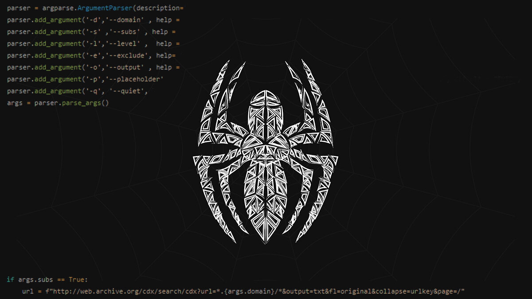Select the 'if args.subs == True:' line
The width and height of the screenshot is (532, 299).
[47, 280]
